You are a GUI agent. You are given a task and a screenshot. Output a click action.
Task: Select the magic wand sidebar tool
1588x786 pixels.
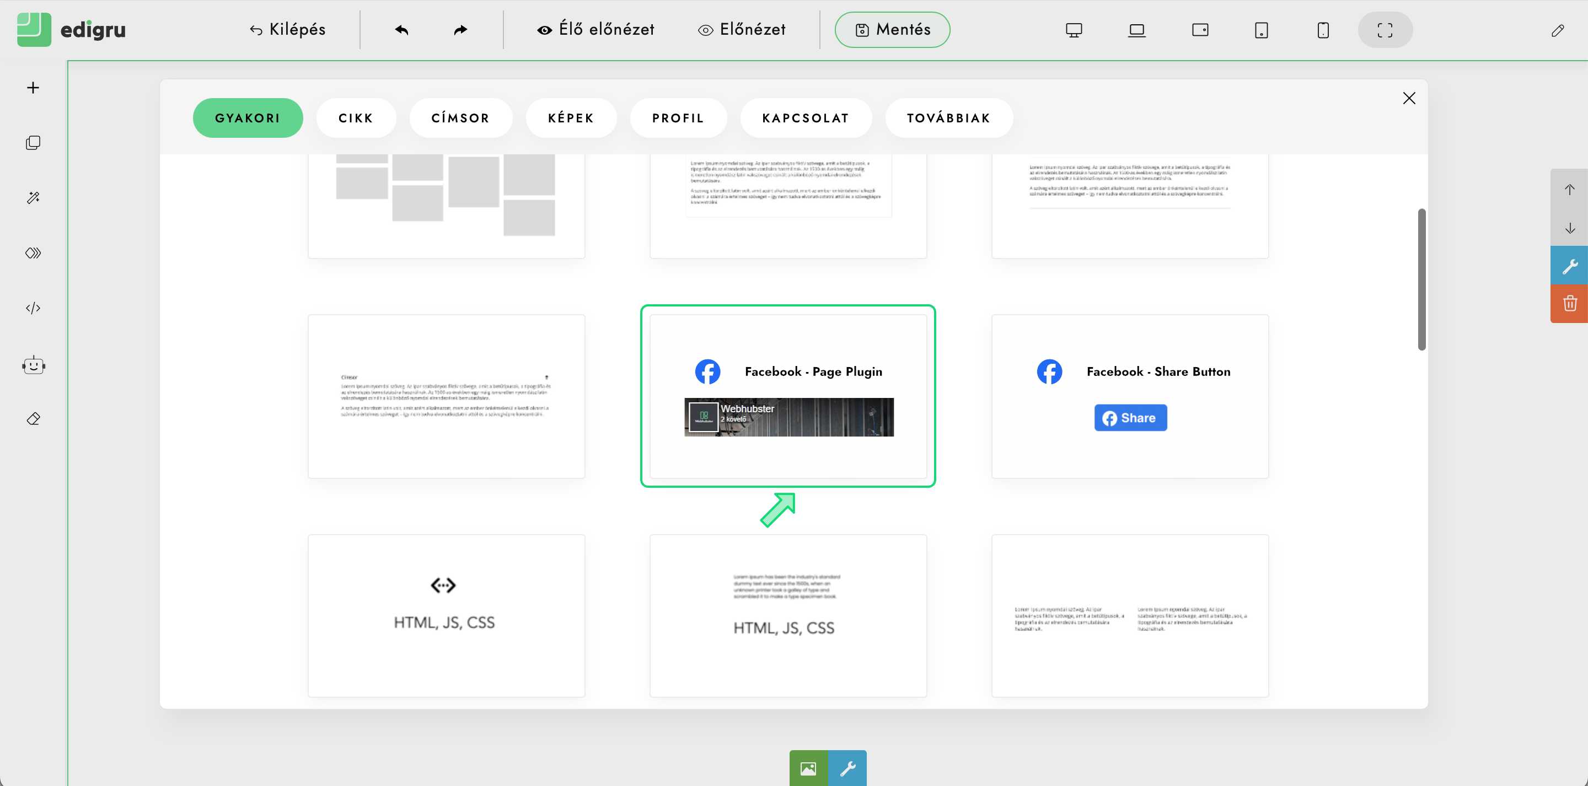click(33, 198)
